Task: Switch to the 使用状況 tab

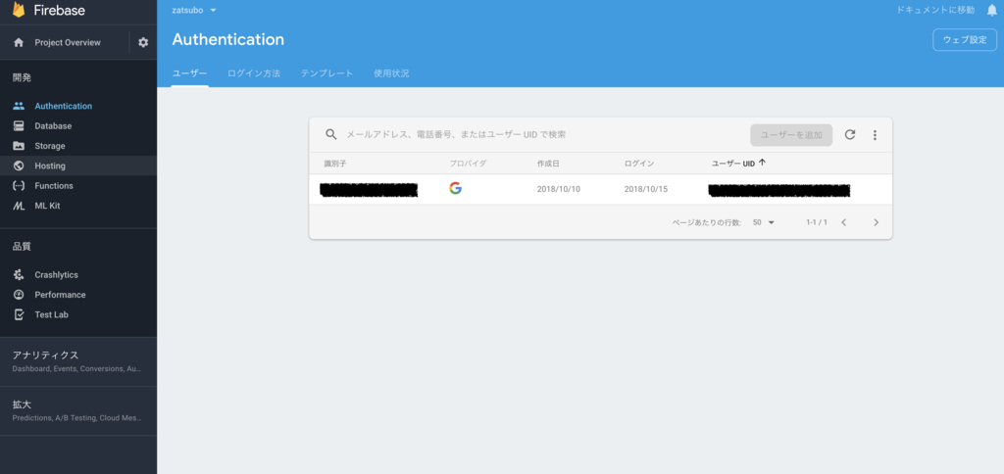Action: coord(391,73)
